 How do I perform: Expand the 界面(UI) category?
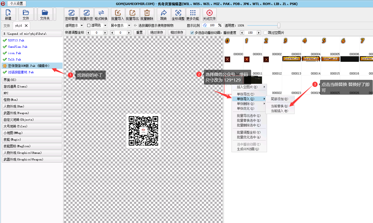coord(32,80)
